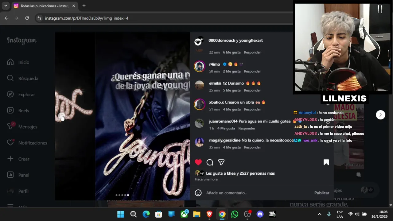Click the comment bubble icon
Image resolution: width=393 pixels, height=221 pixels.
point(210,162)
